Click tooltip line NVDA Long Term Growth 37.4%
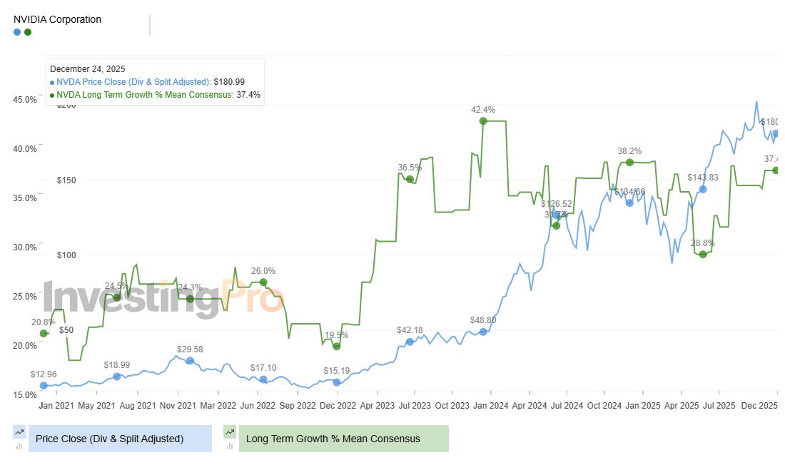Viewport: 785px width, 465px height. click(155, 95)
